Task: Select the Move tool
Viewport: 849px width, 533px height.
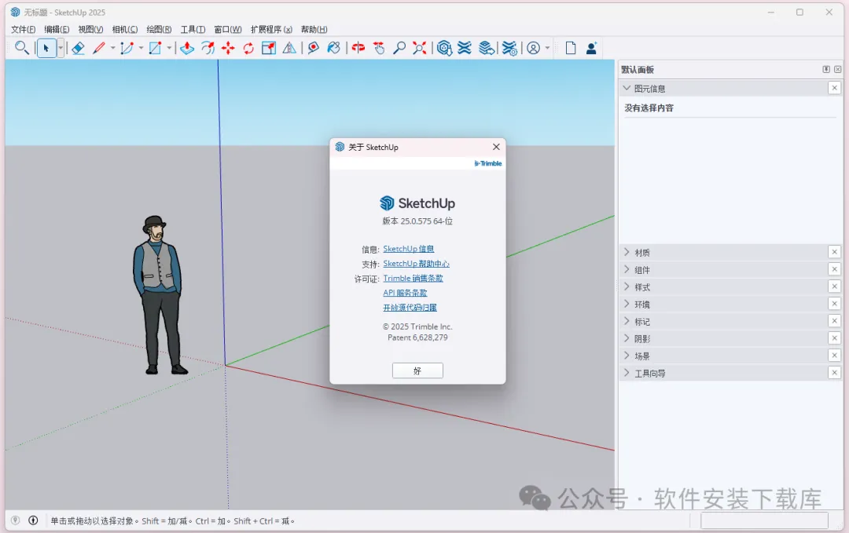Action: click(228, 48)
